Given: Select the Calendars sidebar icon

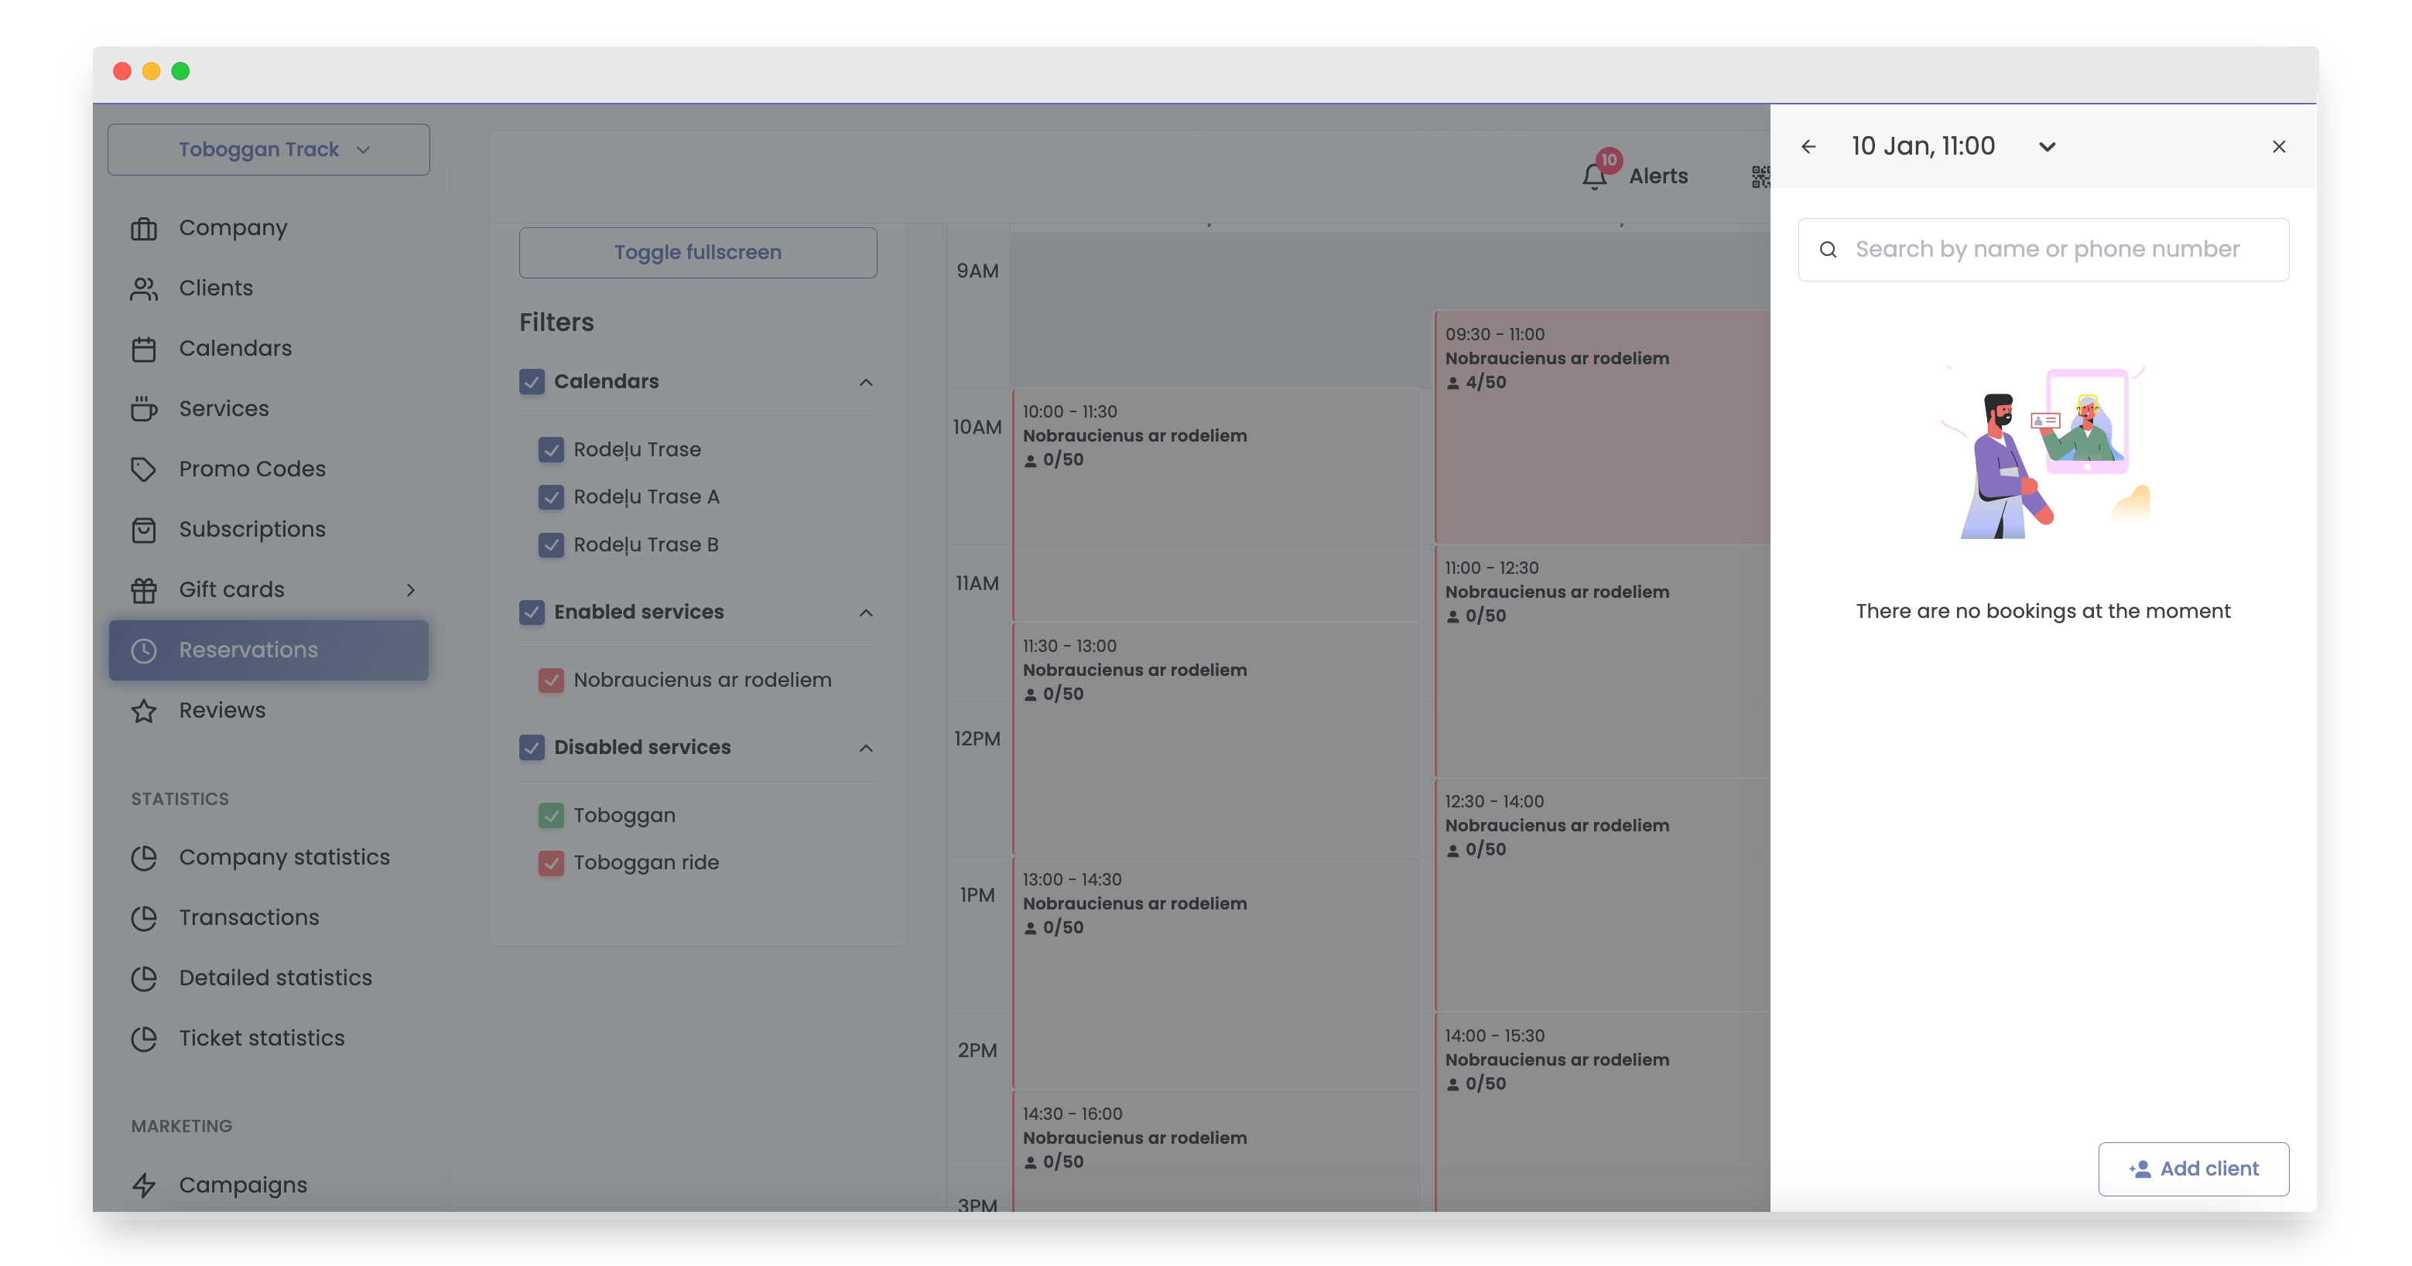Looking at the screenshot, I should coord(143,347).
